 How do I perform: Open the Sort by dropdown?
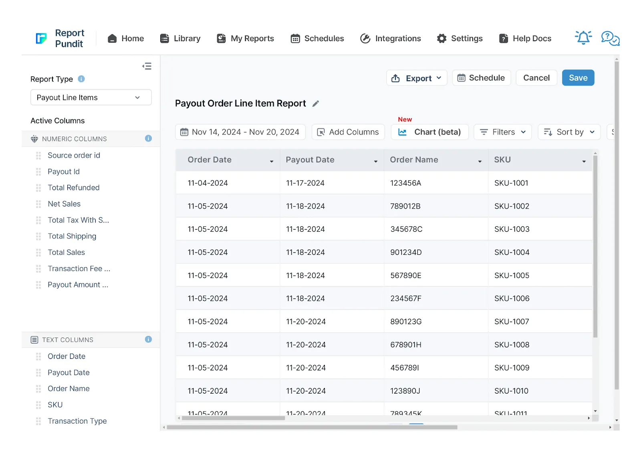pos(569,132)
